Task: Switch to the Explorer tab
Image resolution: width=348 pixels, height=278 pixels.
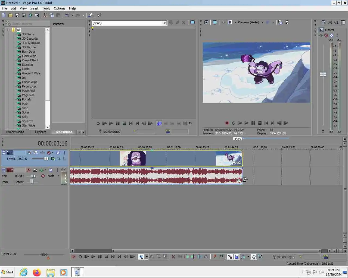Action: [x=41, y=132]
